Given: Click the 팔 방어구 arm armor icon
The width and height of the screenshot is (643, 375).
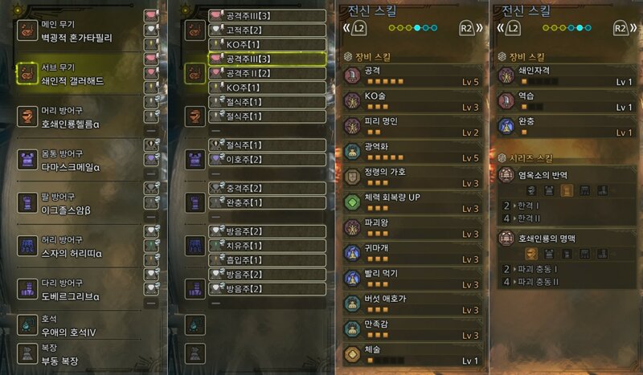Looking at the screenshot, I should [27, 203].
